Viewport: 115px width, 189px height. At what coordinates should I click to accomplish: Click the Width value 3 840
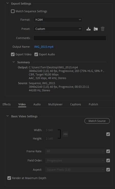49,130
